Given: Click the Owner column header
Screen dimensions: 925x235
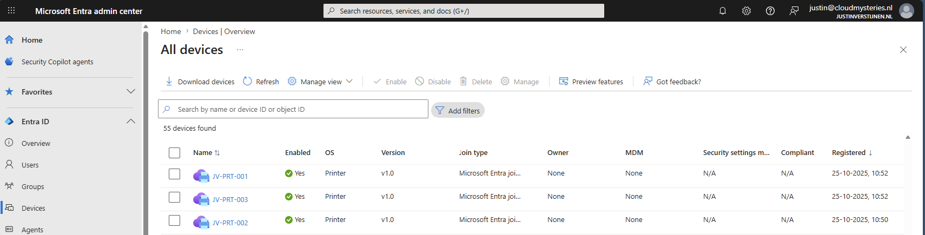Looking at the screenshot, I should coord(558,153).
